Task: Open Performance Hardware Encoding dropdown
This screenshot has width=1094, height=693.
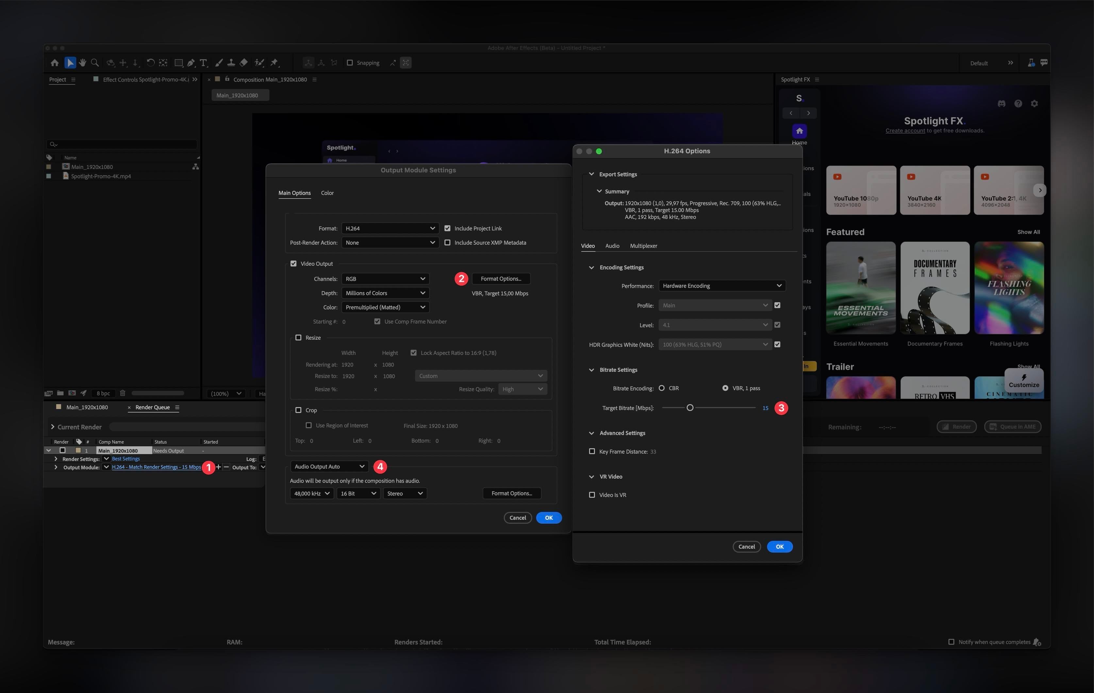Action: [721, 286]
